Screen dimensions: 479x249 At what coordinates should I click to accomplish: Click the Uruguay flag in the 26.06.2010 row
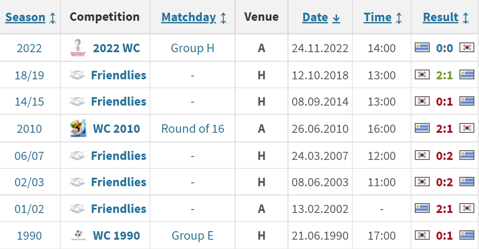422,128
